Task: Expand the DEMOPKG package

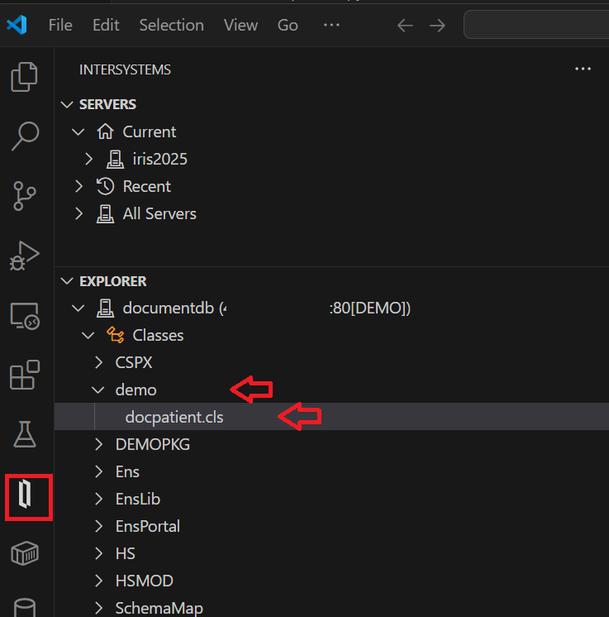Action: point(98,444)
